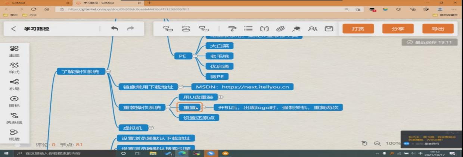Click the undo arrow in the toolbar
Image resolution: width=463 pixels, height=157 pixels.
tap(115, 29)
